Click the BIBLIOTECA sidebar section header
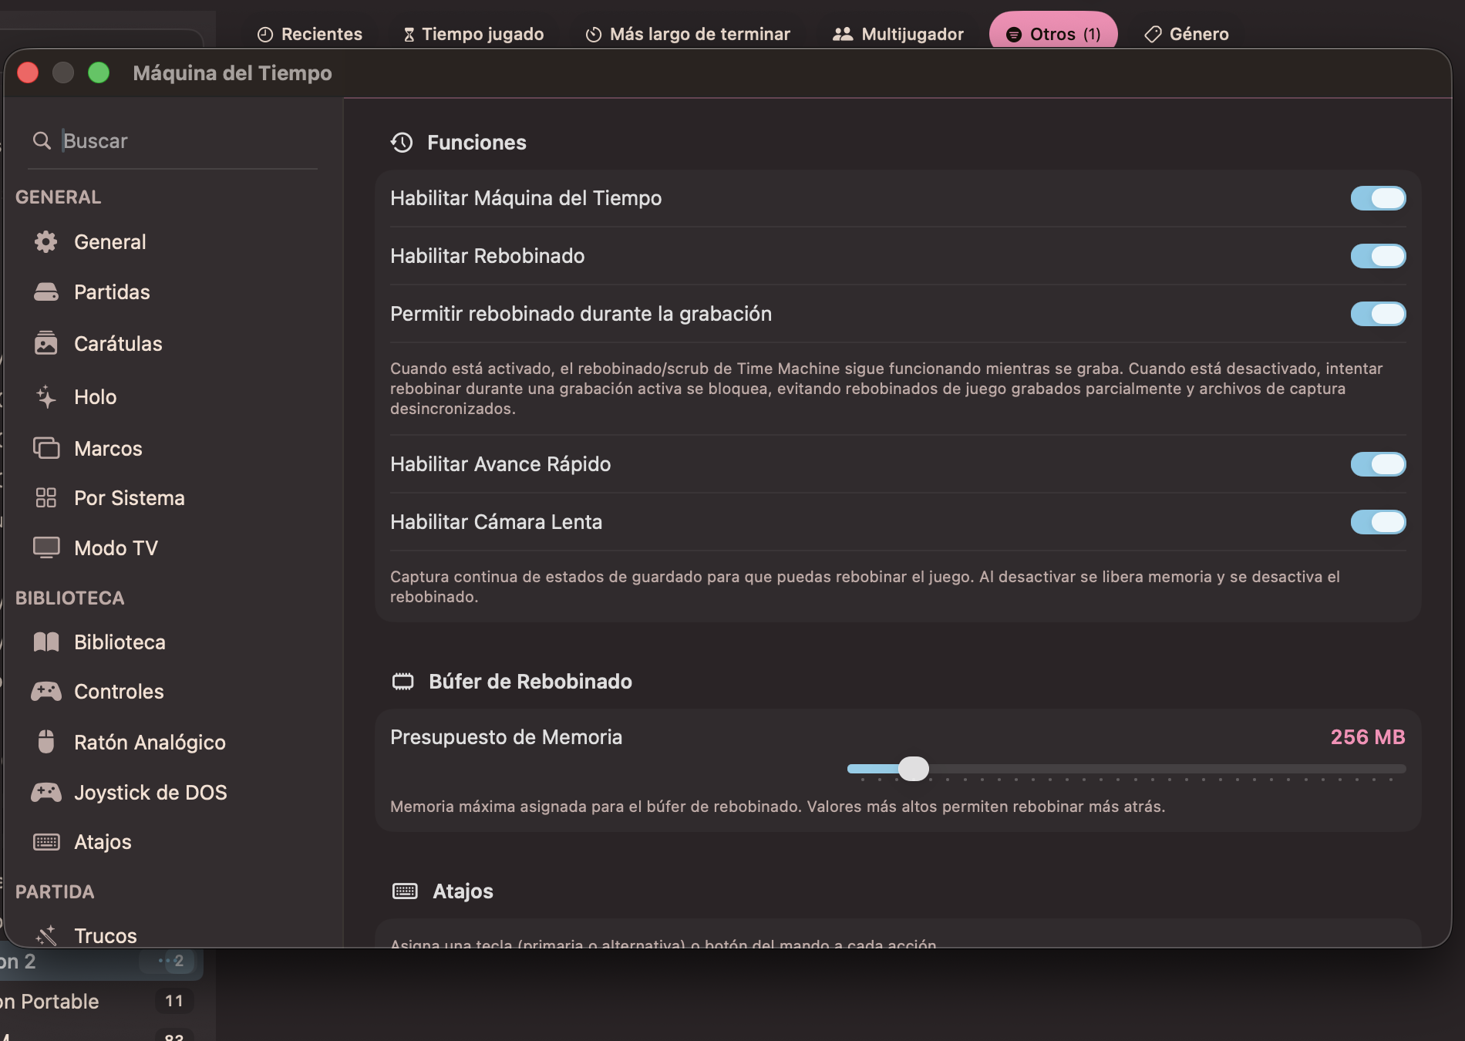1465x1041 pixels. 69,598
